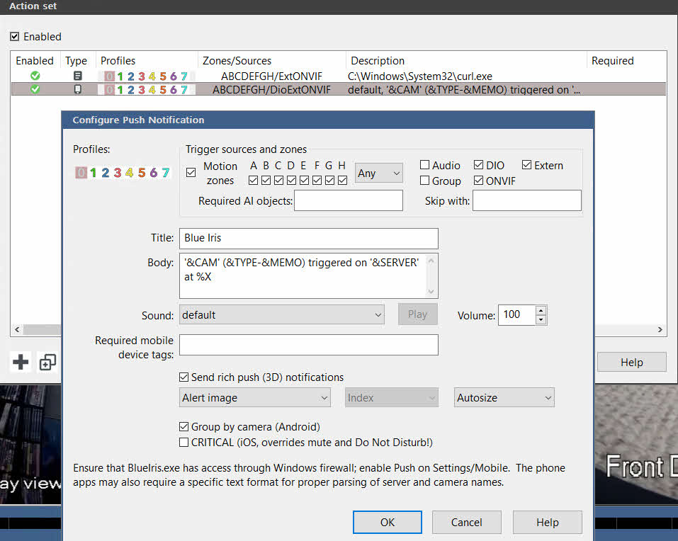
Task: Open Help in the push notification dialog
Action: click(548, 523)
